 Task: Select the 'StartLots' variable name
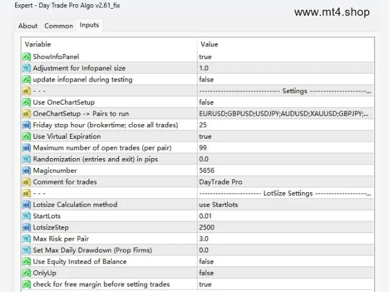click(x=47, y=216)
